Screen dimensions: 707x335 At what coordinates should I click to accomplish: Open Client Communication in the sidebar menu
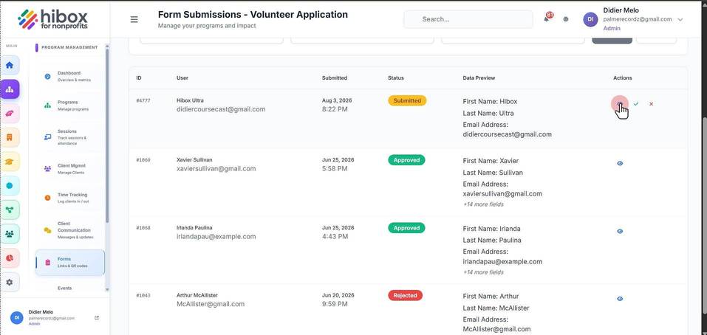pyautogui.click(x=70, y=230)
